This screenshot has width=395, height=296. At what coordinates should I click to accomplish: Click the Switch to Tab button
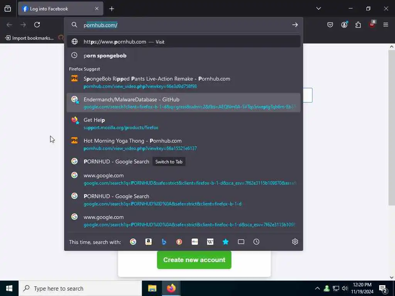(x=169, y=162)
